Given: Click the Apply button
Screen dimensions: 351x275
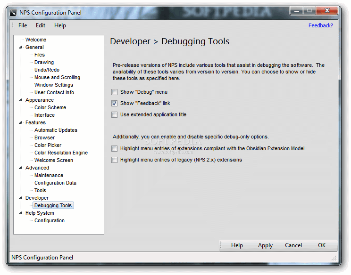Looking at the screenshot, I should pyautogui.click(x=265, y=245).
